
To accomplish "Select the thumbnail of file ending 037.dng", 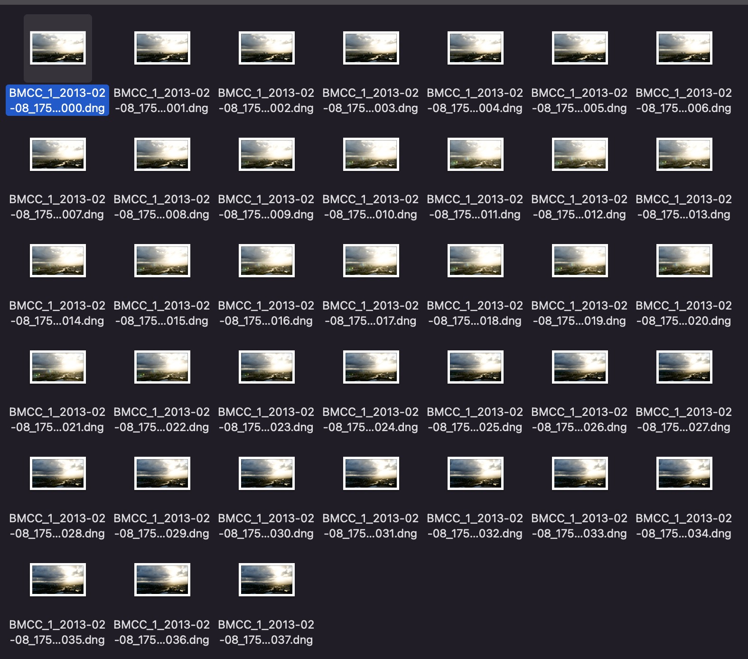I will coord(267,580).
